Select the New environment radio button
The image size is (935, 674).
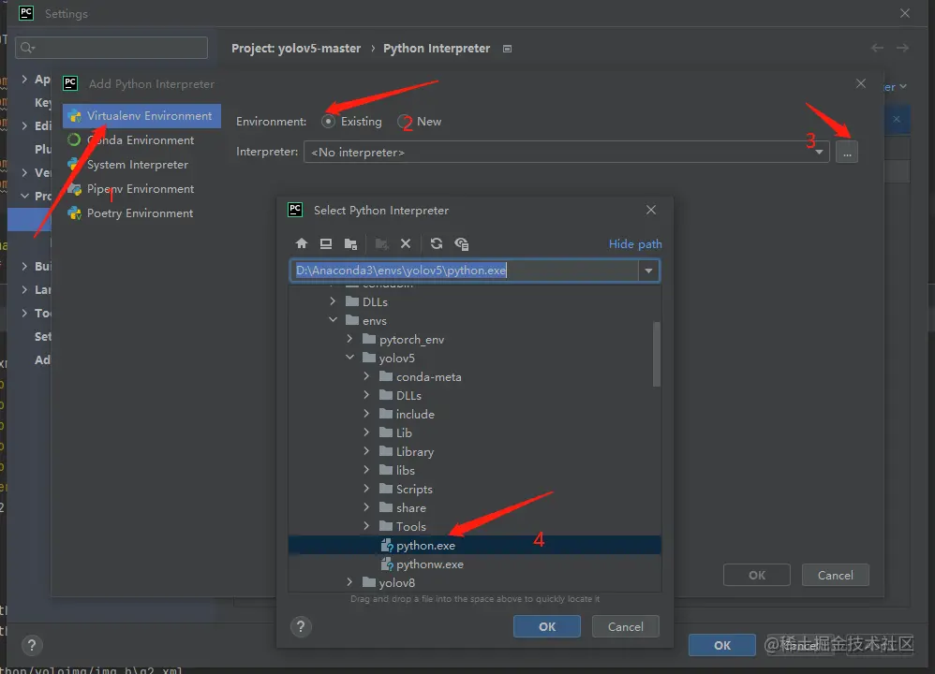pos(405,122)
